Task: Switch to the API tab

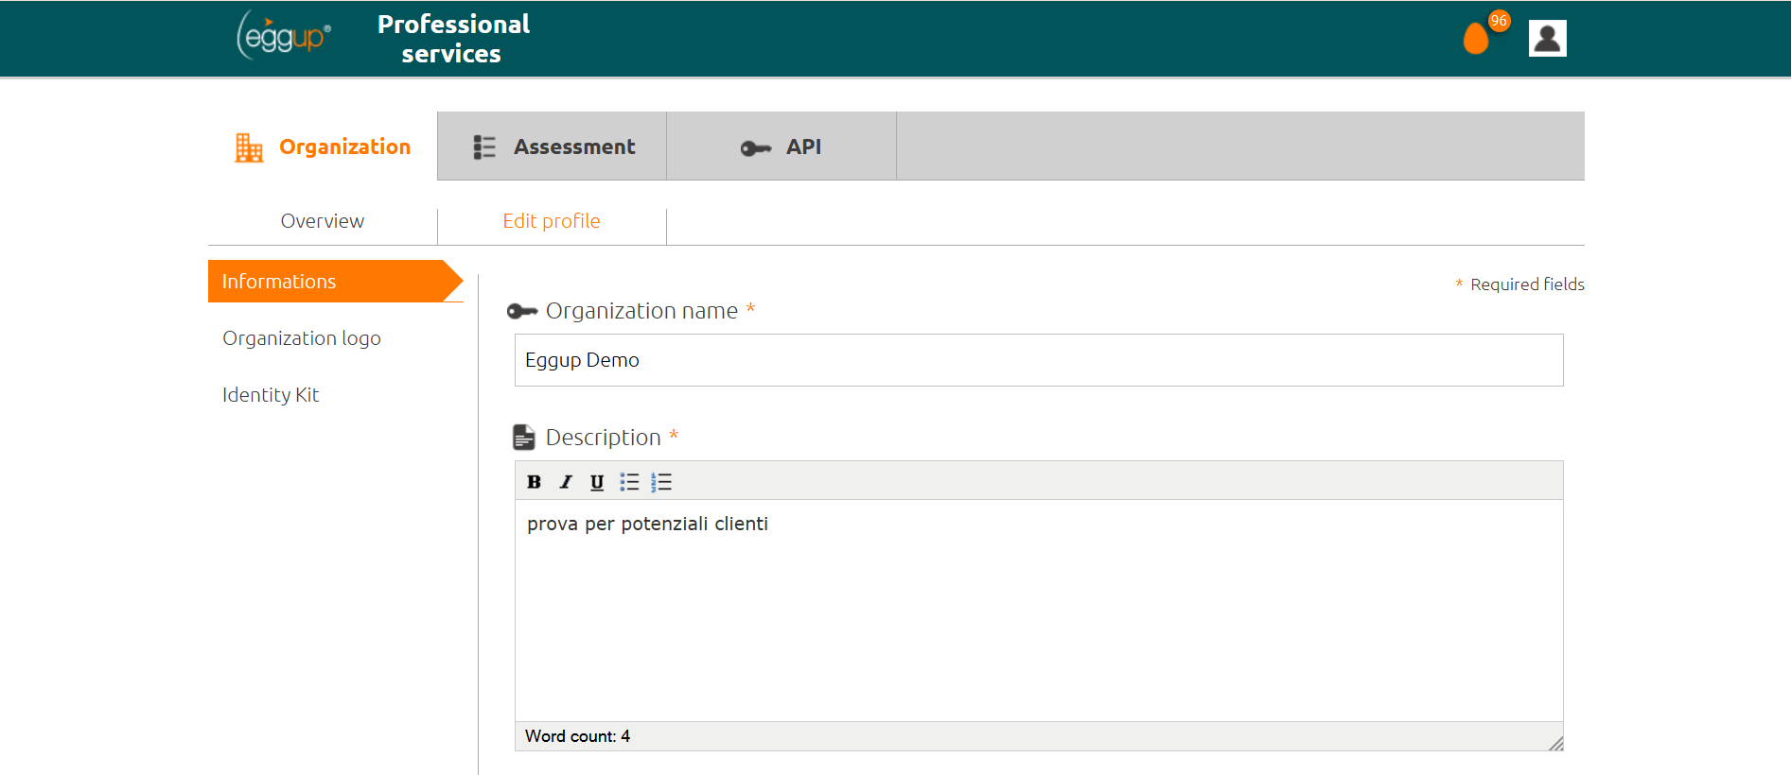Action: point(781,146)
